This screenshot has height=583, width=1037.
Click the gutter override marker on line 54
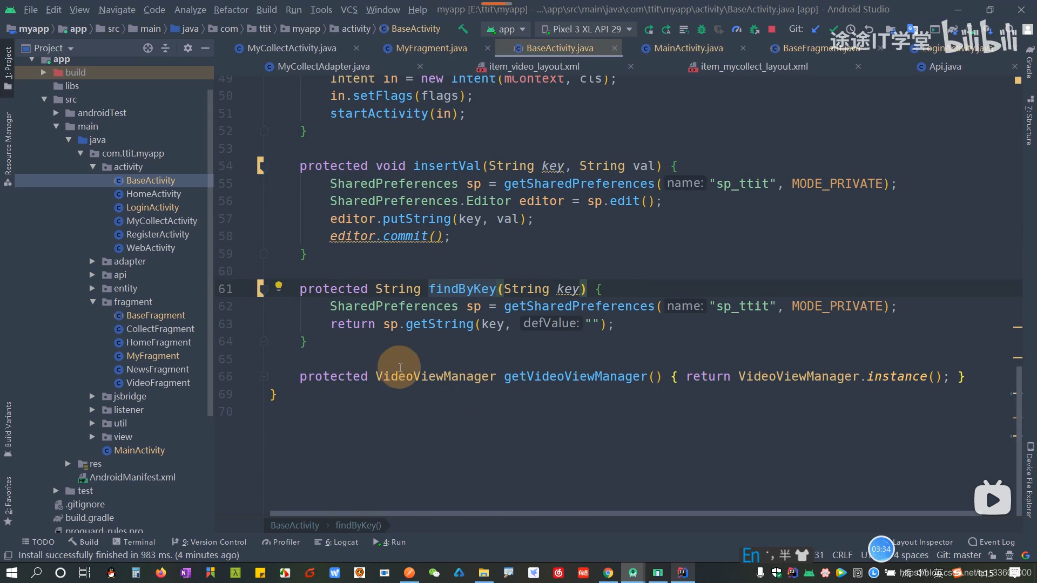pyautogui.click(x=260, y=166)
